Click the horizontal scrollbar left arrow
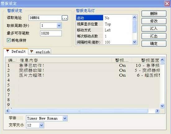This screenshot has width=171, height=134. click(x=8, y=111)
